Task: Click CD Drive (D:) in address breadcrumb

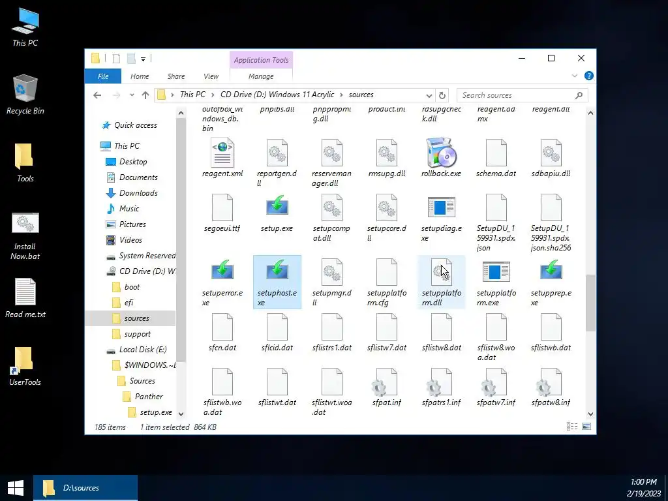Action: click(x=277, y=95)
